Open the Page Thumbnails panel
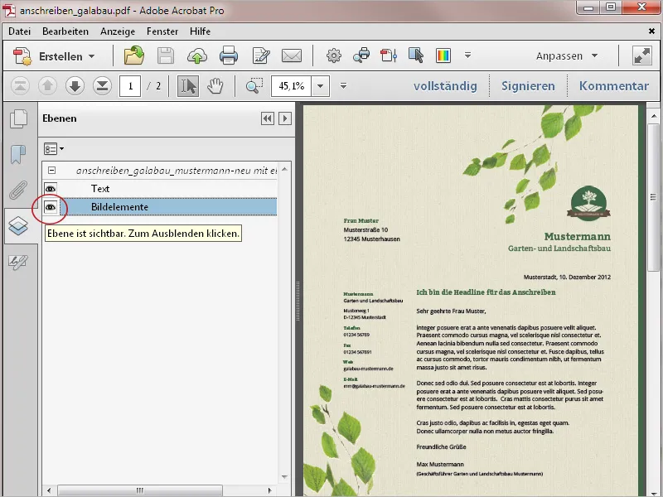Viewport: 663px width, 497px height. (x=18, y=120)
